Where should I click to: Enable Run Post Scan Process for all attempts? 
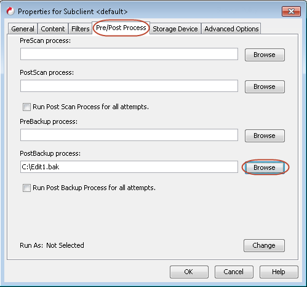click(26, 107)
